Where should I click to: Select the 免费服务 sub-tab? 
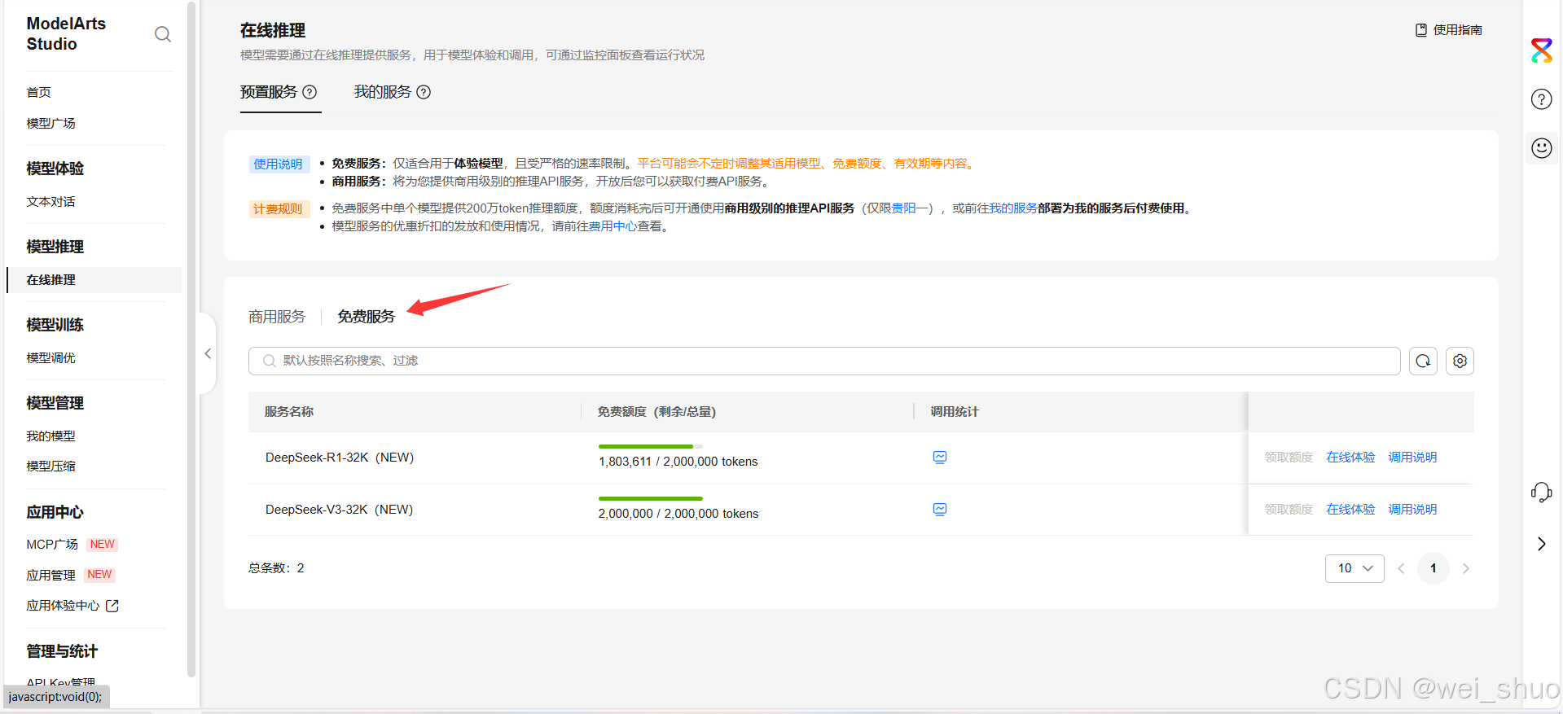click(367, 317)
